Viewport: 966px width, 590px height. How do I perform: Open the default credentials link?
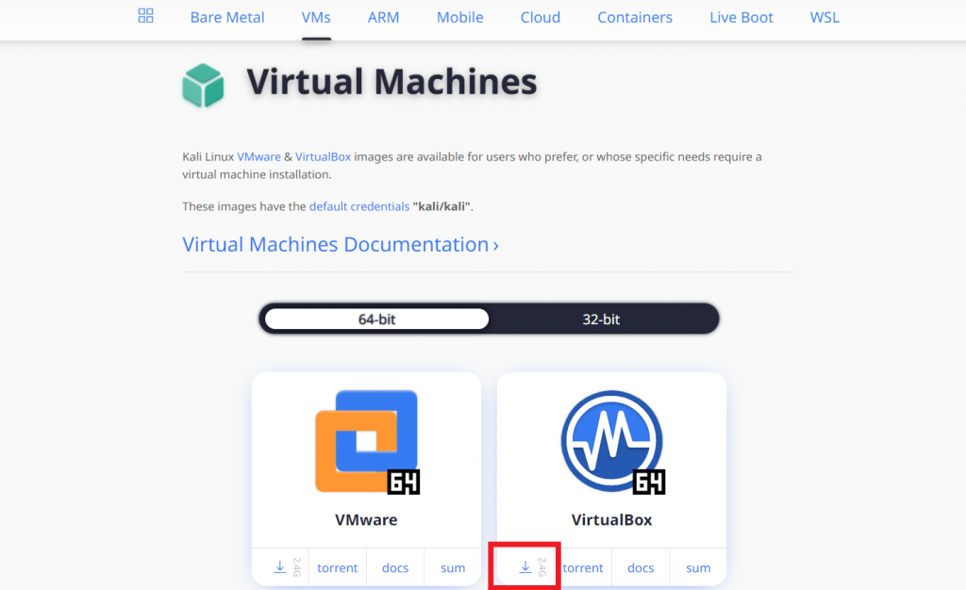[x=359, y=206]
